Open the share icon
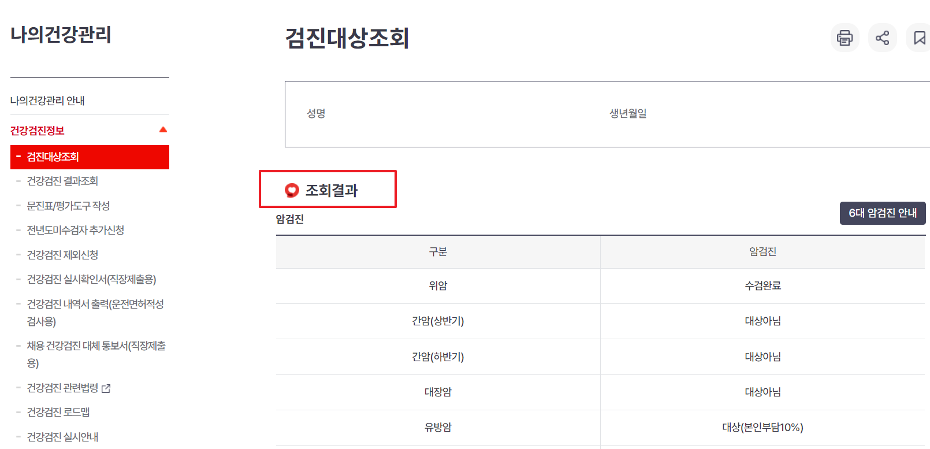 tap(882, 37)
